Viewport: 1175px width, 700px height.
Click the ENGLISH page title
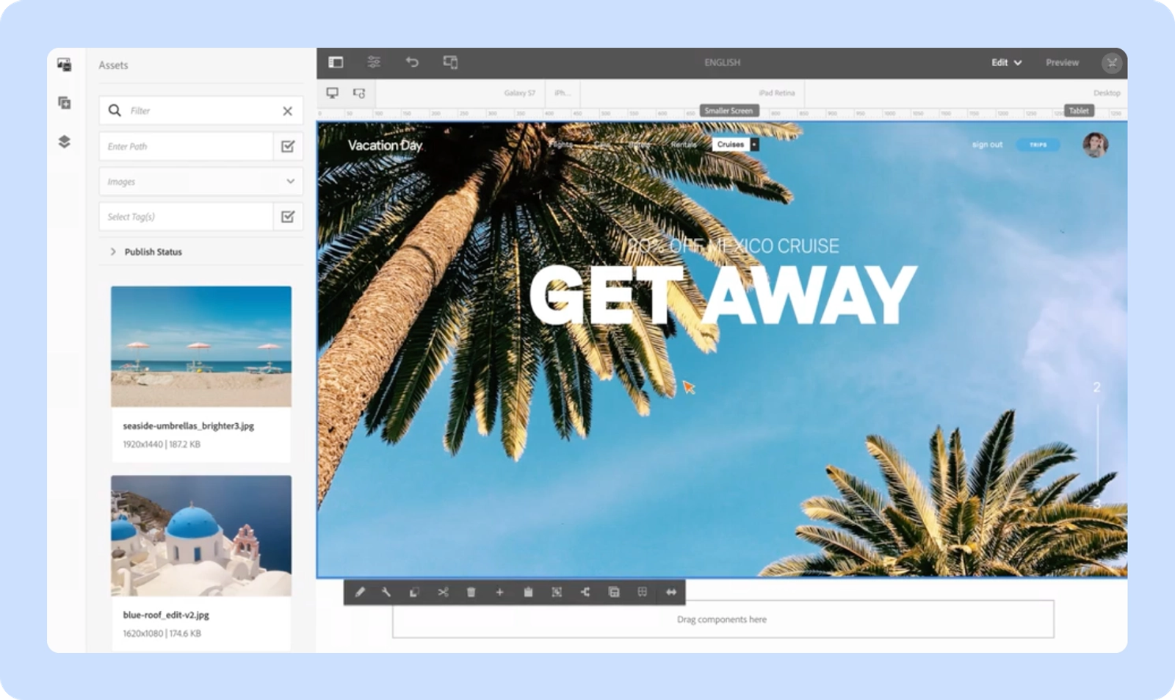pos(722,62)
